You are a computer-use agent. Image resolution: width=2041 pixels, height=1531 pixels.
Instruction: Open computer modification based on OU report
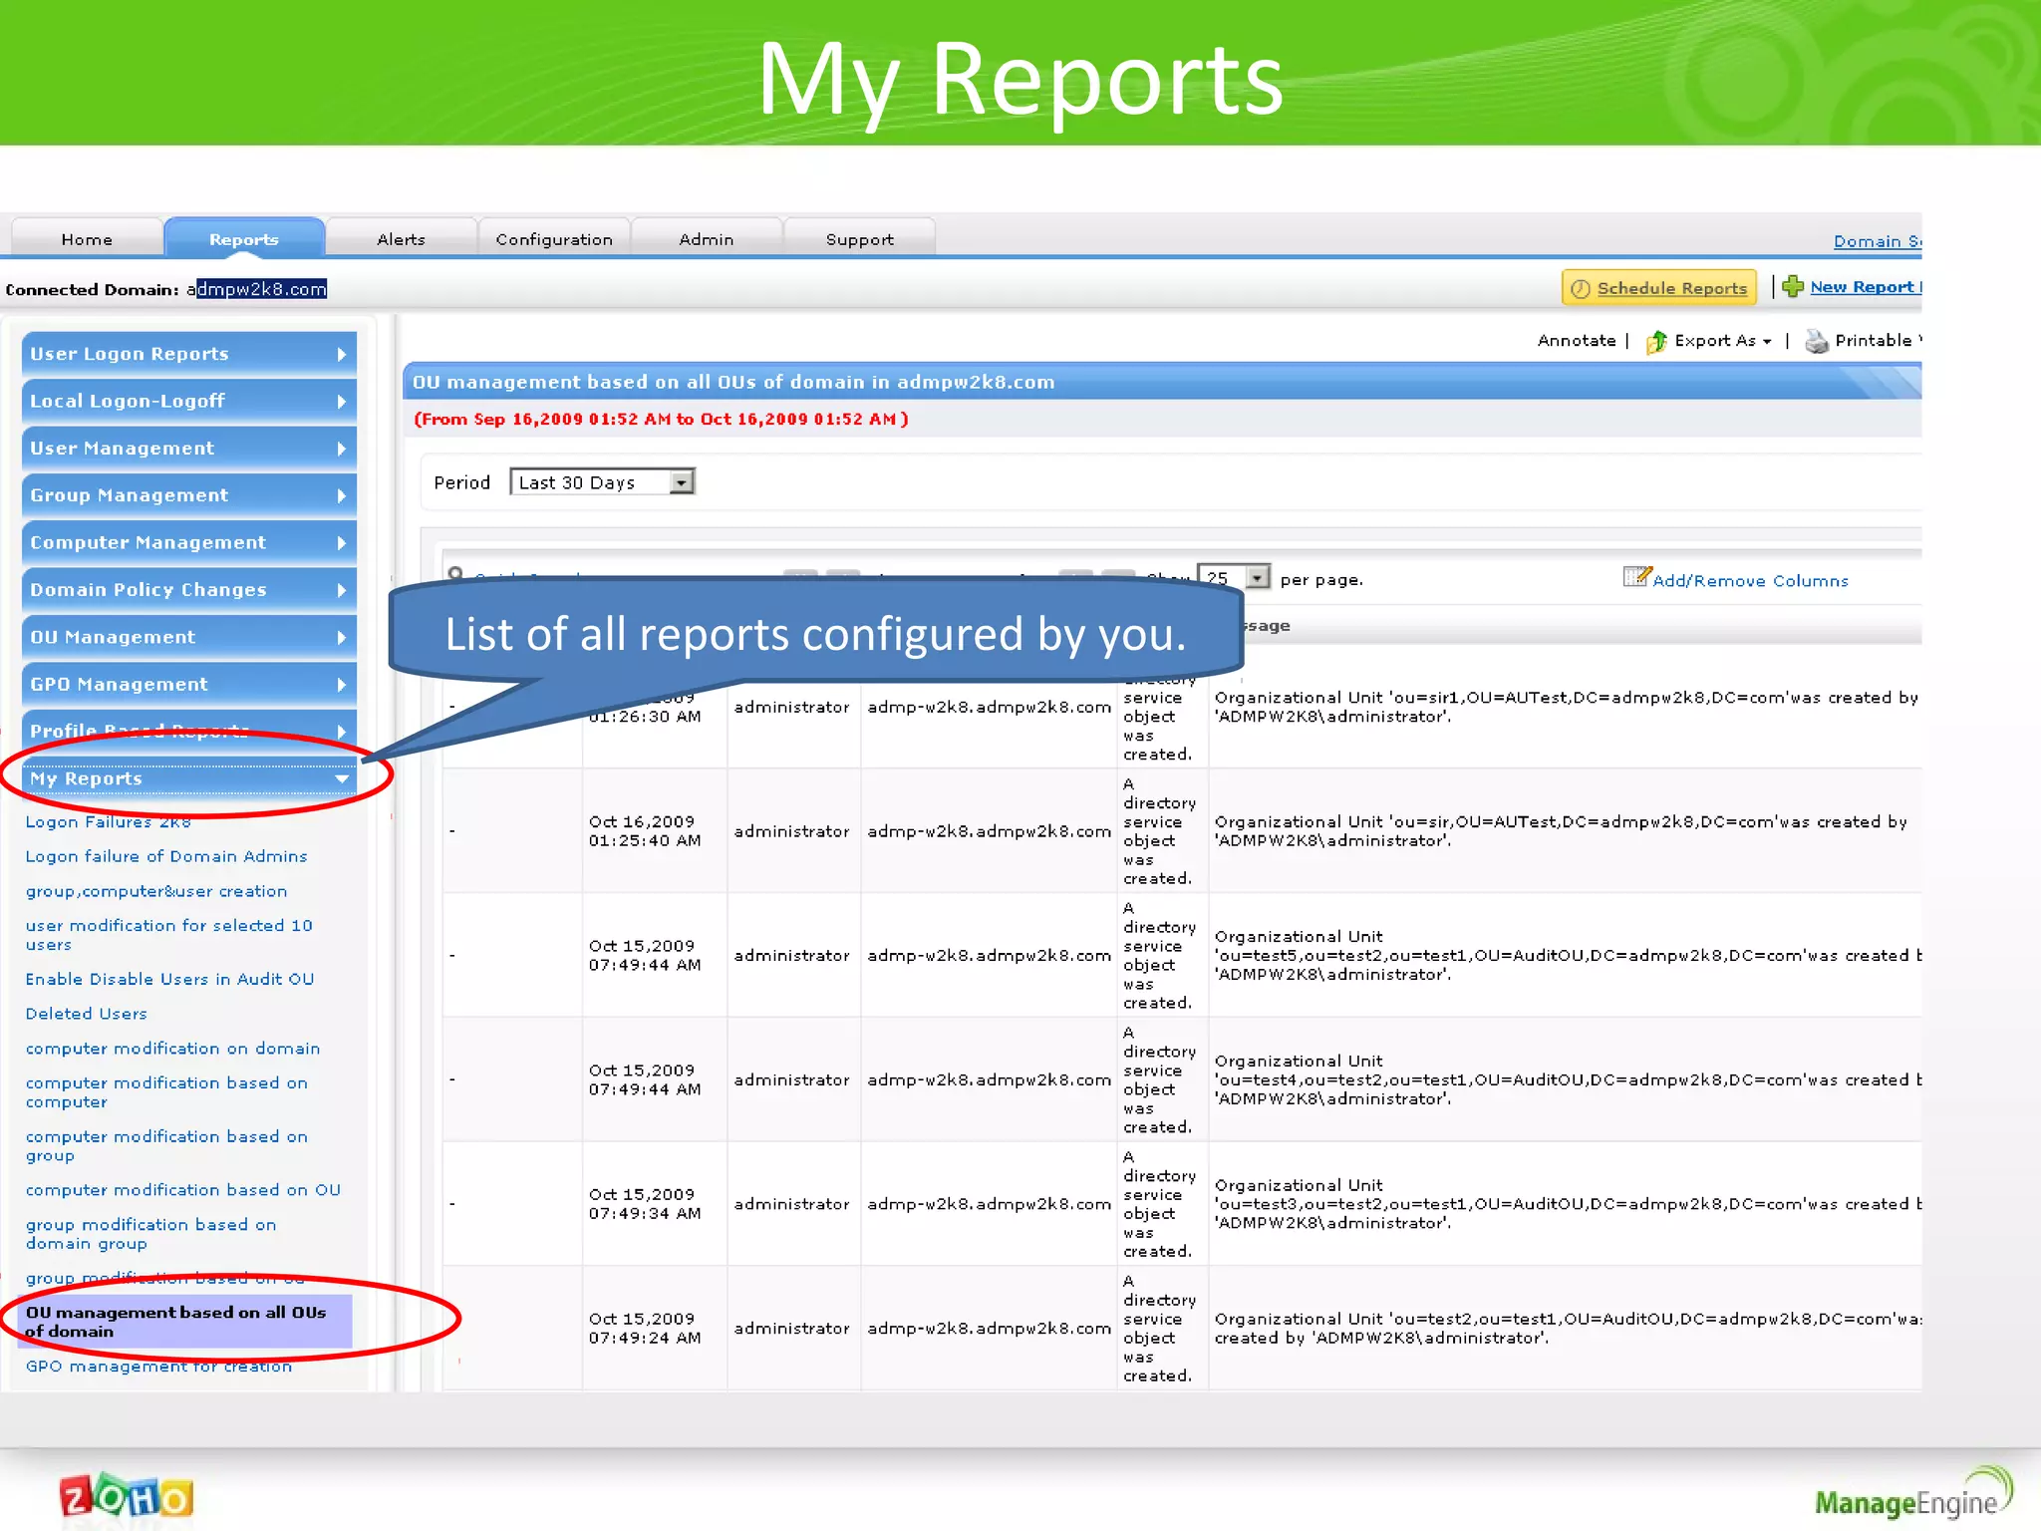tap(183, 1190)
